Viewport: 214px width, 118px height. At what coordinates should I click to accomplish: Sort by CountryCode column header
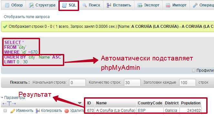pyautogui.click(x=150, y=103)
